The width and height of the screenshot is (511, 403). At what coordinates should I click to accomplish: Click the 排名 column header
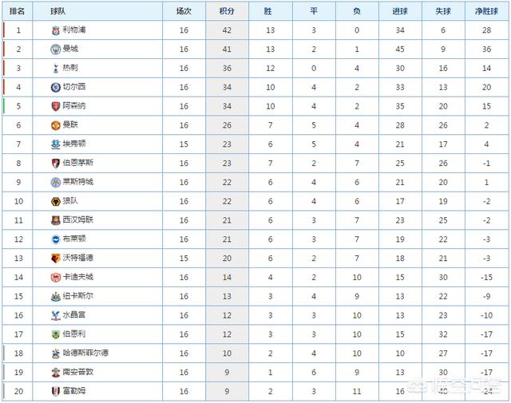pos(17,11)
